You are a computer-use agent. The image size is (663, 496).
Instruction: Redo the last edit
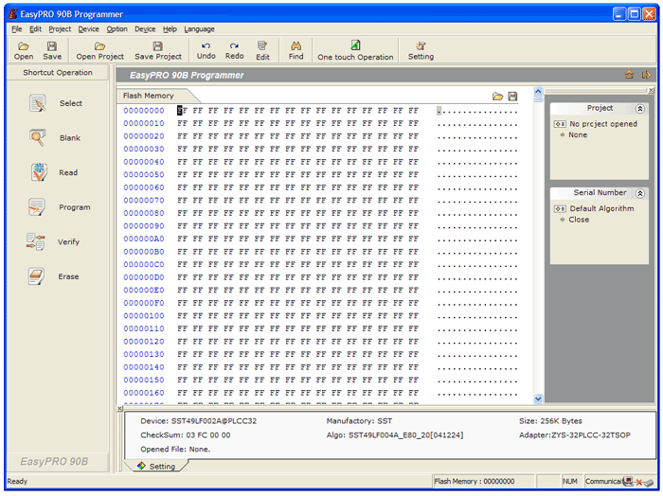[234, 50]
